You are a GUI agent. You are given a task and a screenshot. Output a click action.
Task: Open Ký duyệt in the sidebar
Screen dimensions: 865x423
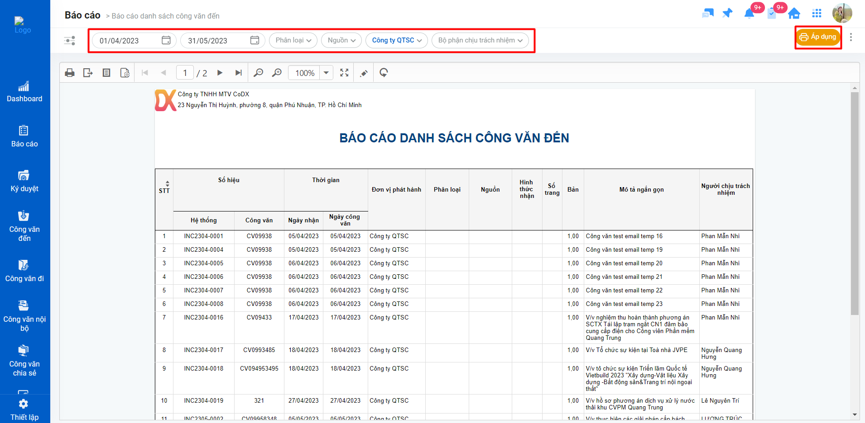click(x=24, y=181)
